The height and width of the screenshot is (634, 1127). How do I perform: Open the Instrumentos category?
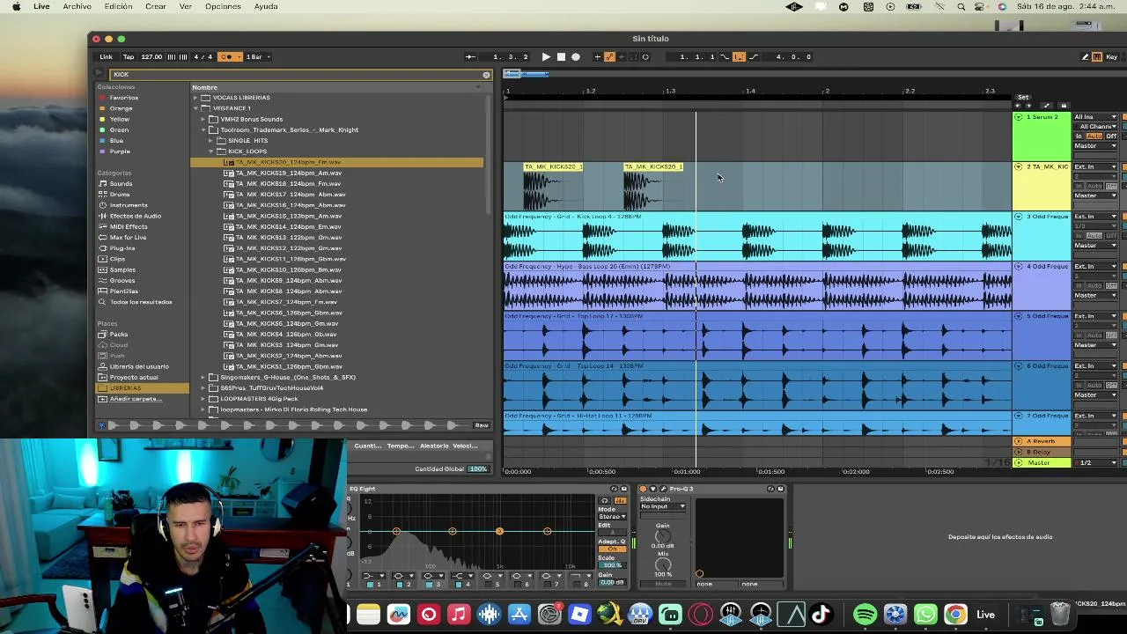pyautogui.click(x=129, y=205)
